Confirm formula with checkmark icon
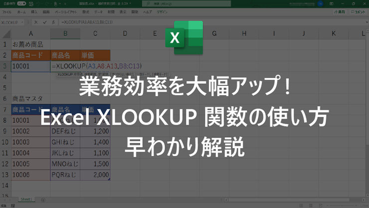369x208 pixels. (45, 22)
